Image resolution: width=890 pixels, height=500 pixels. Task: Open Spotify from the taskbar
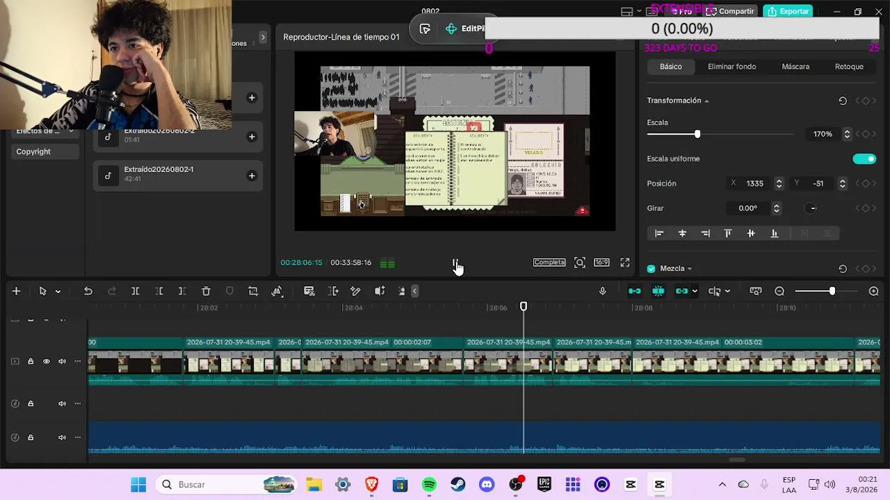[x=429, y=485]
